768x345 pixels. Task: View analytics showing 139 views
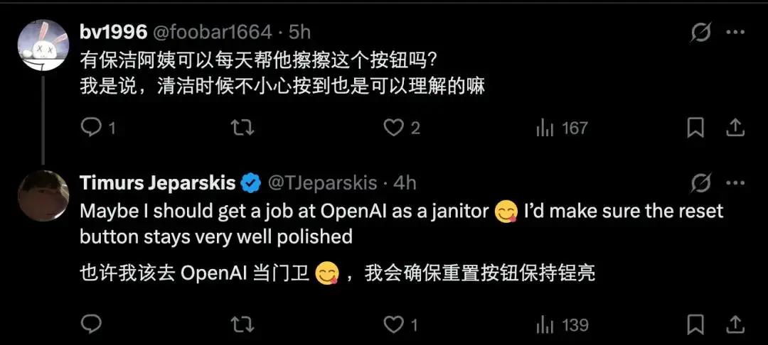(562, 325)
